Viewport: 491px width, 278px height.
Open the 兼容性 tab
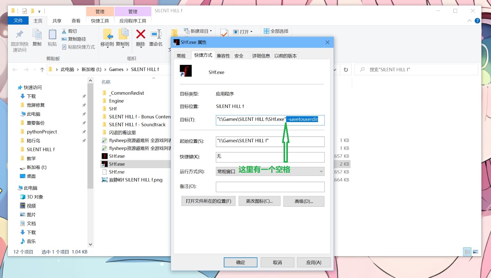click(x=223, y=56)
